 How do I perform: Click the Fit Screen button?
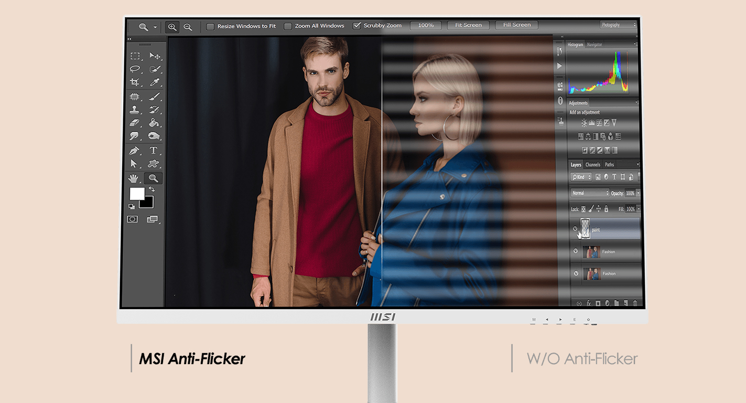(468, 25)
